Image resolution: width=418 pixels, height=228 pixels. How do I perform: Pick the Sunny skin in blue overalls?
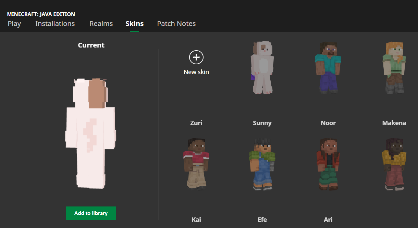pos(262,164)
